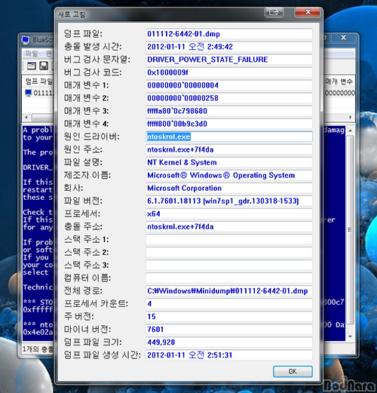
Task: Click the minor version field 7601
Action: [229, 329]
